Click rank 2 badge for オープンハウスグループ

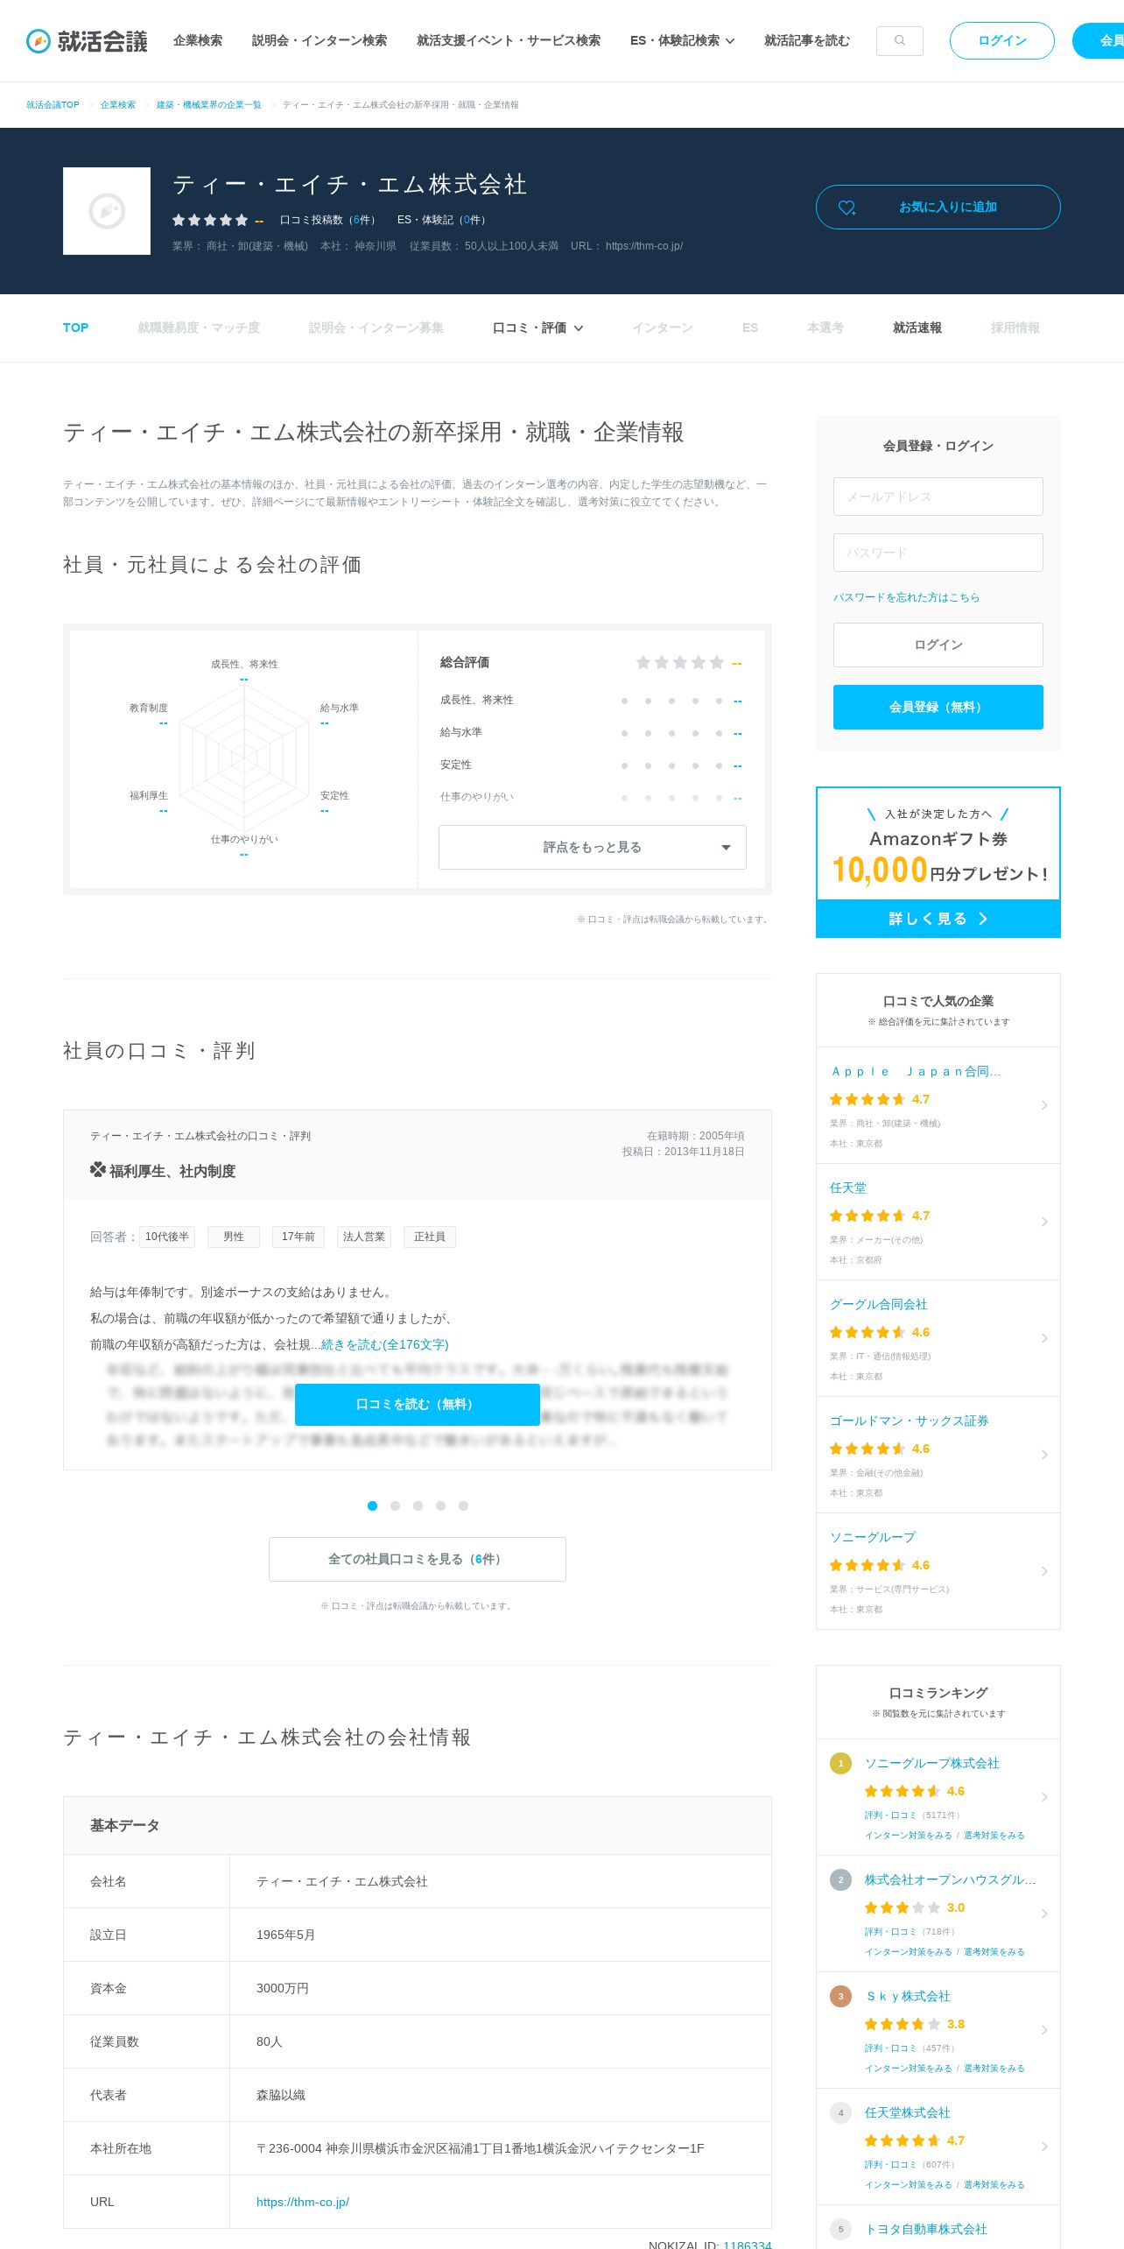(840, 1879)
